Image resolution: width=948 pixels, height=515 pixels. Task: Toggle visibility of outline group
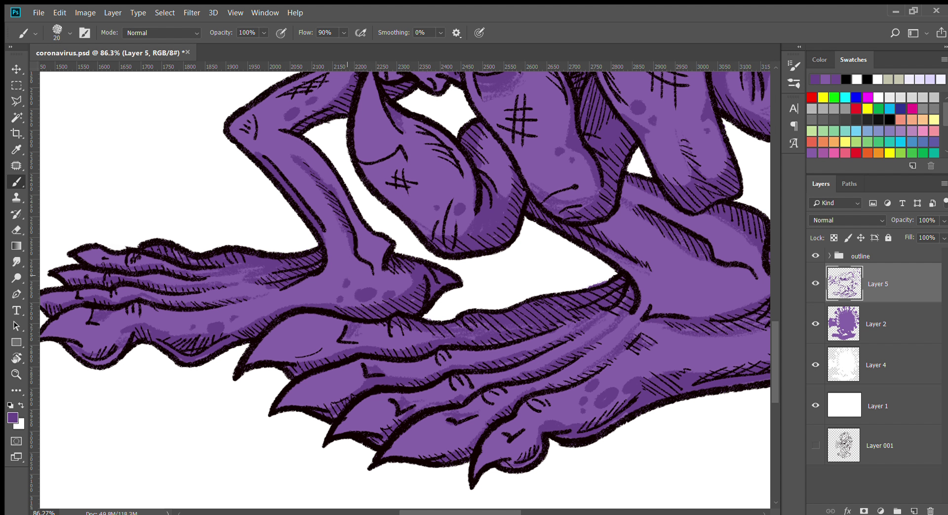pos(816,256)
